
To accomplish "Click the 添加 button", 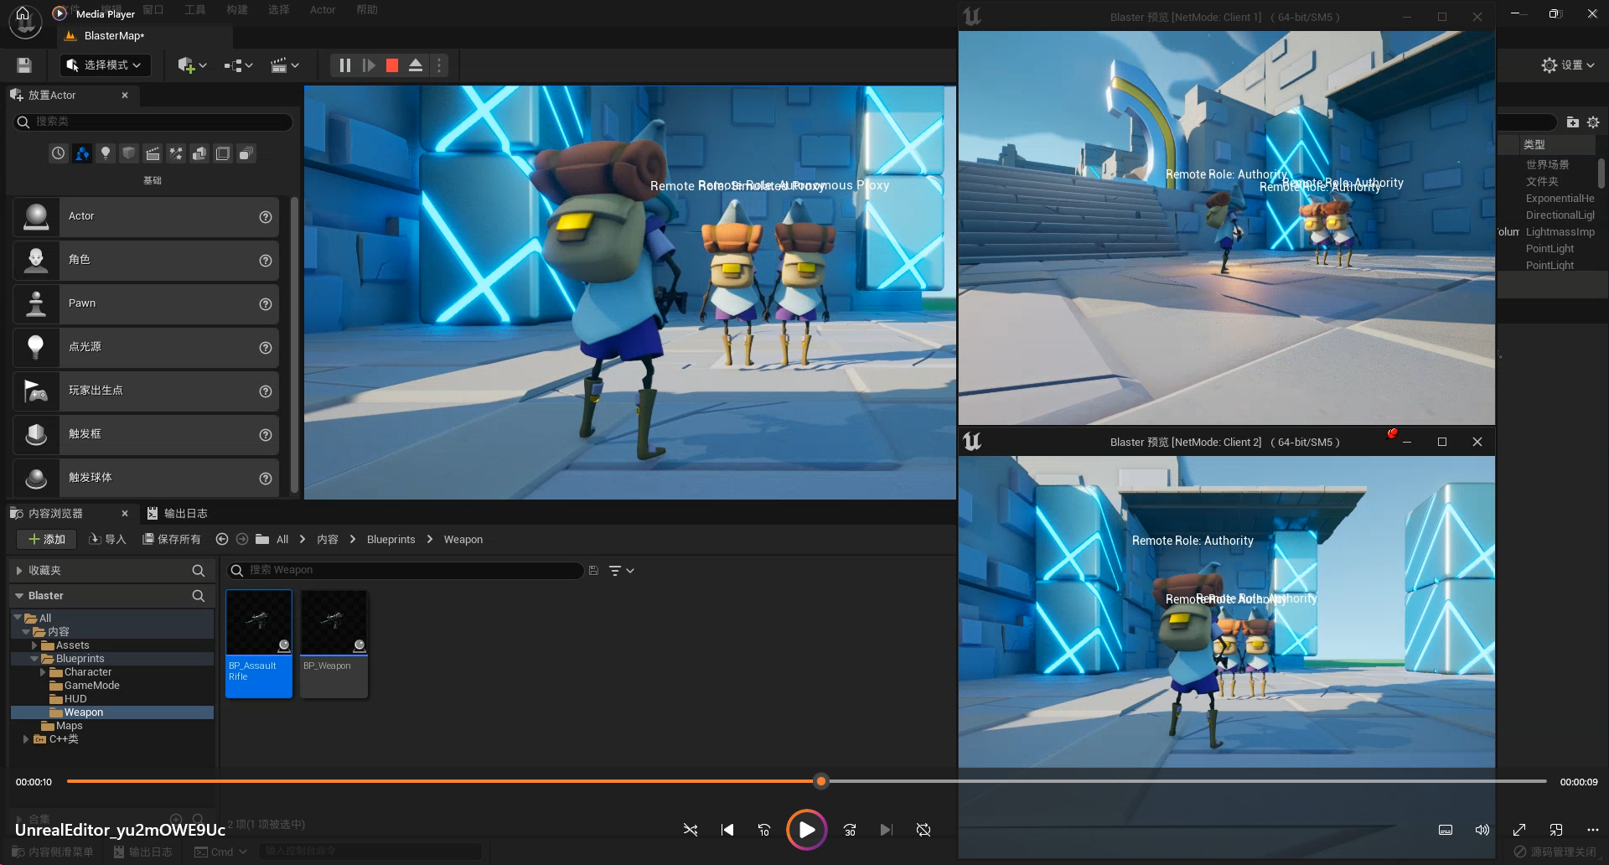I will tap(47, 540).
